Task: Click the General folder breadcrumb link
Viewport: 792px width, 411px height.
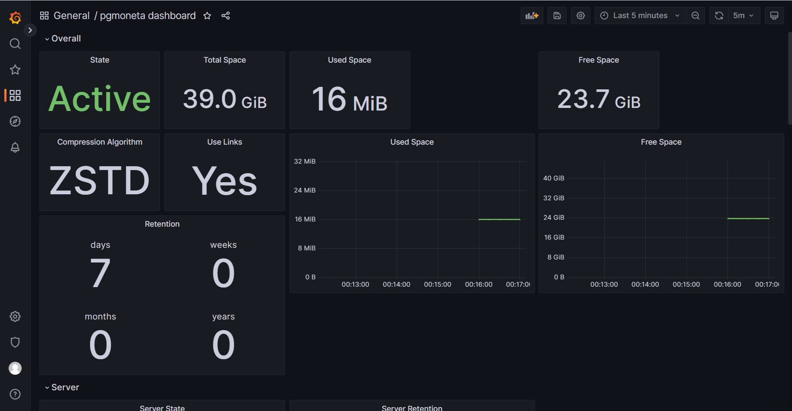Action: click(x=71, y=16)
